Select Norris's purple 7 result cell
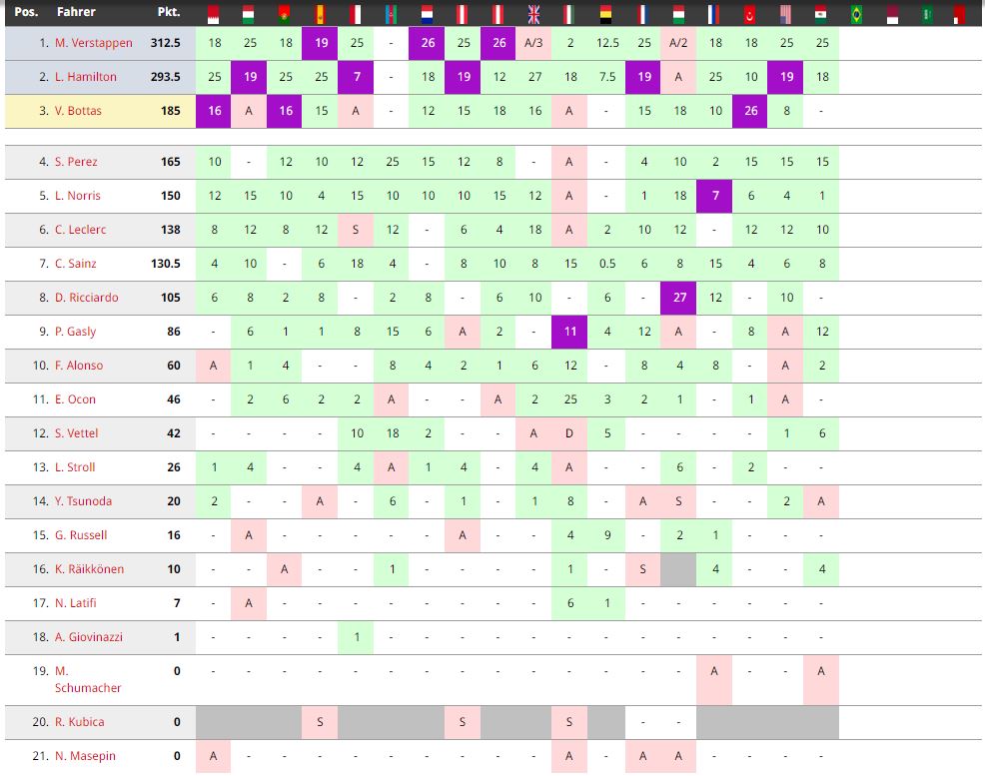The width and height of the screenshot is (985, 776). tap(714, 196)
